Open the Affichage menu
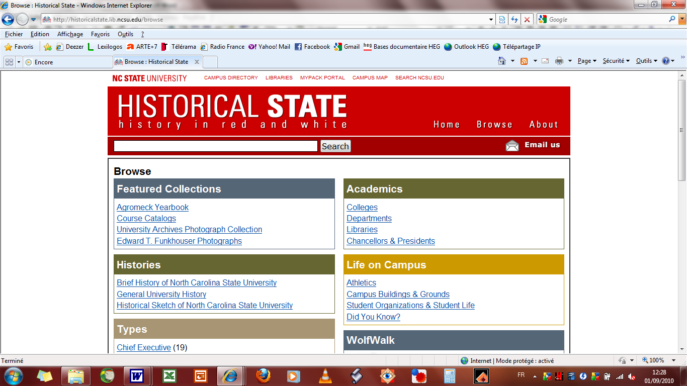The height and width of the screenshot is (386, 687). pyautogui.click(x=70, y=34)
